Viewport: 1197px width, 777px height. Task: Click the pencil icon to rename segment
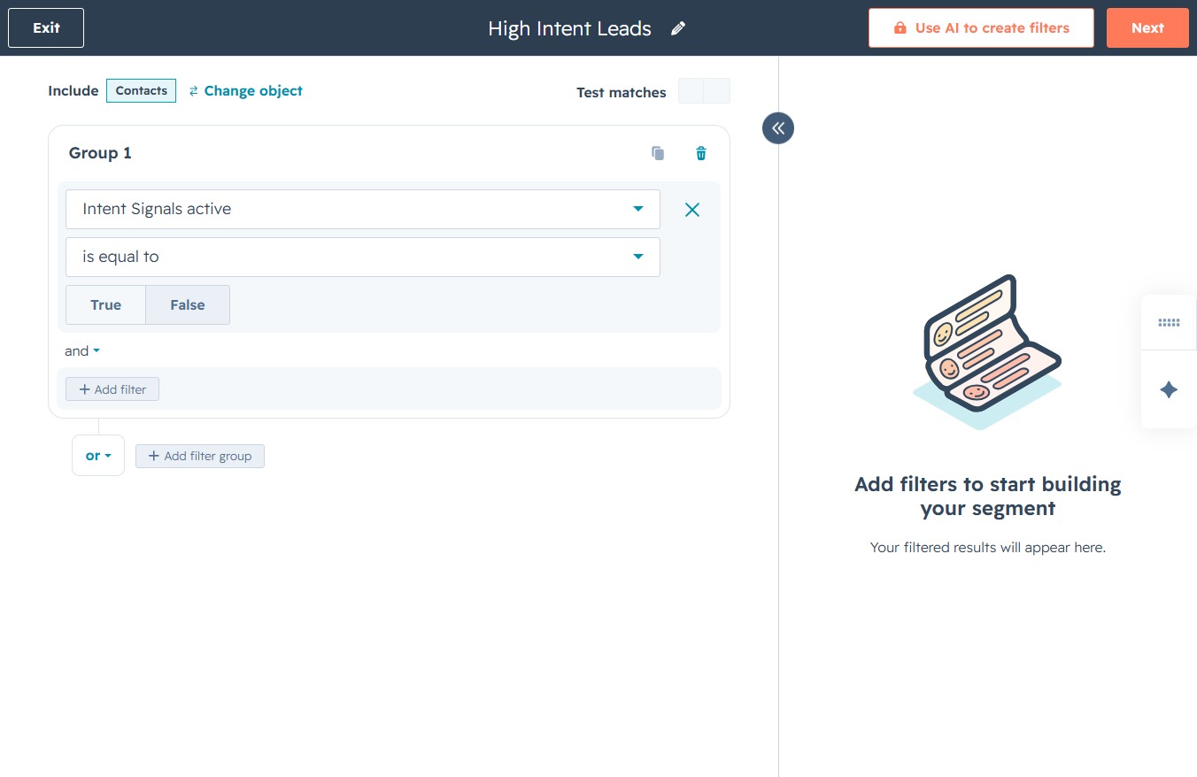click(678, 28)
